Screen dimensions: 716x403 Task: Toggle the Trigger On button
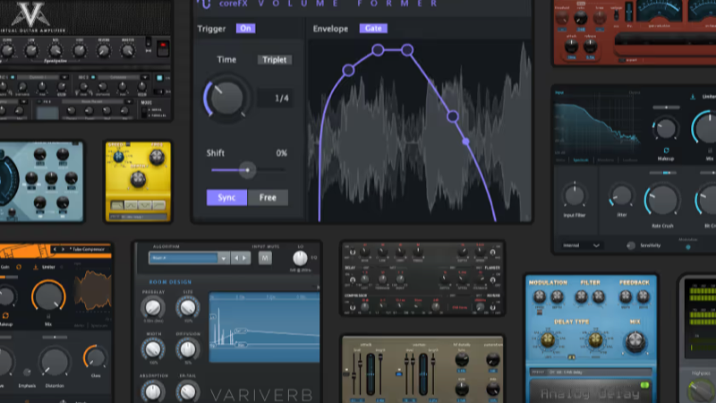(x=245, y=29)
